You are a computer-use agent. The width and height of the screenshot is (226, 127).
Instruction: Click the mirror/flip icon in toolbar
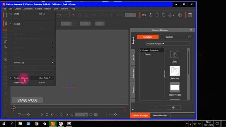[180, 15]
